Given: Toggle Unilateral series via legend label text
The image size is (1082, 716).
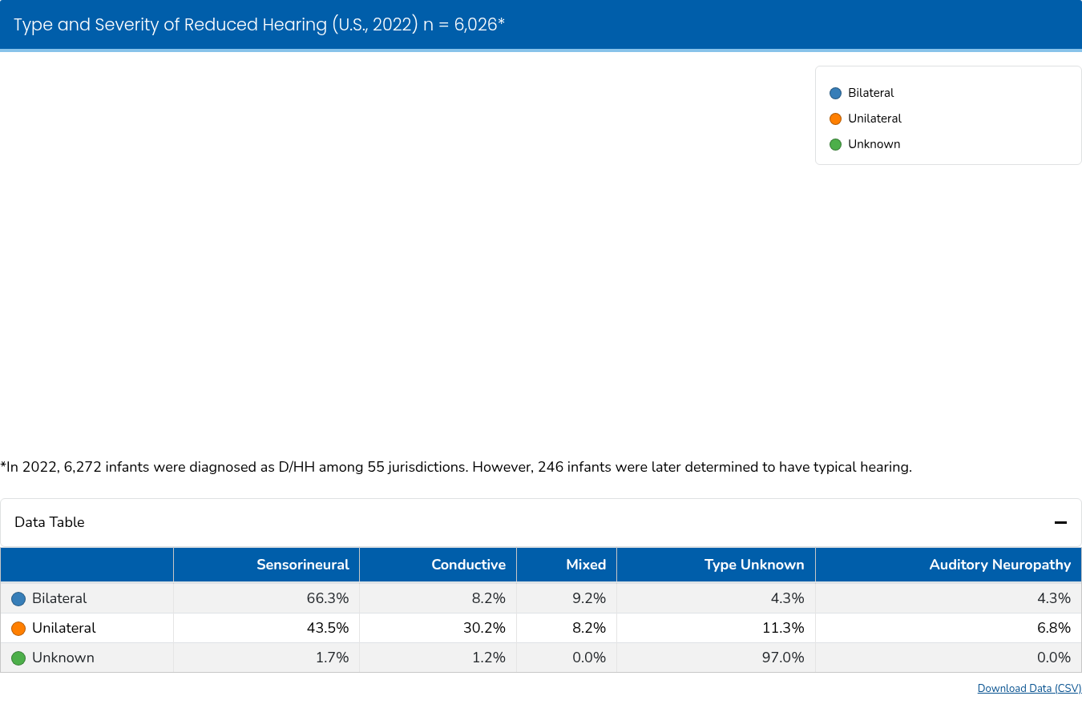Looking at the screenshot, I should coord(874,119).
